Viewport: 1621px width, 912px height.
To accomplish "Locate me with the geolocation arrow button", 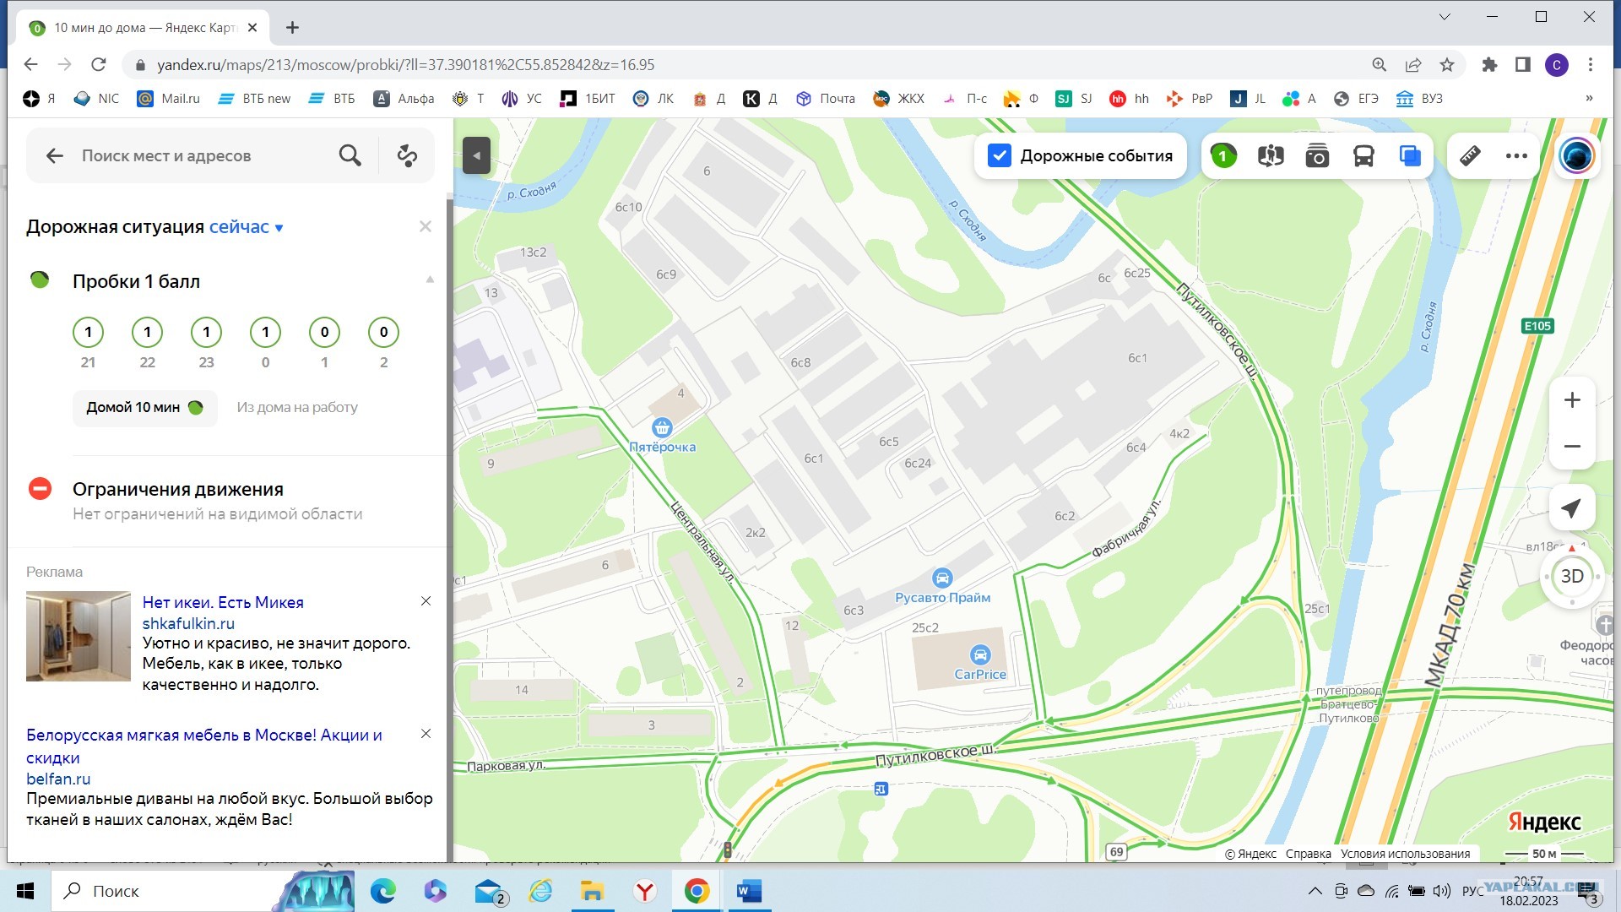I will coord(1571,508).
